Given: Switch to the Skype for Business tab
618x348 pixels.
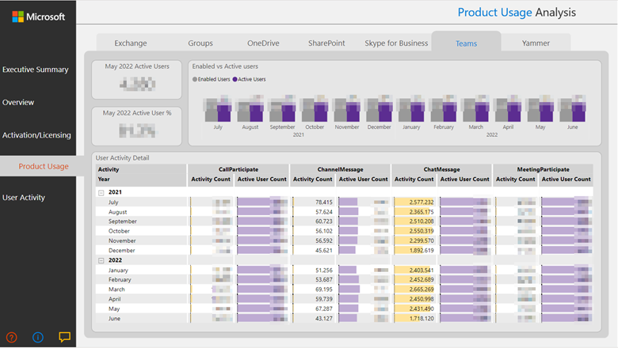Looking at the screenshot, I should coord(396,43).
